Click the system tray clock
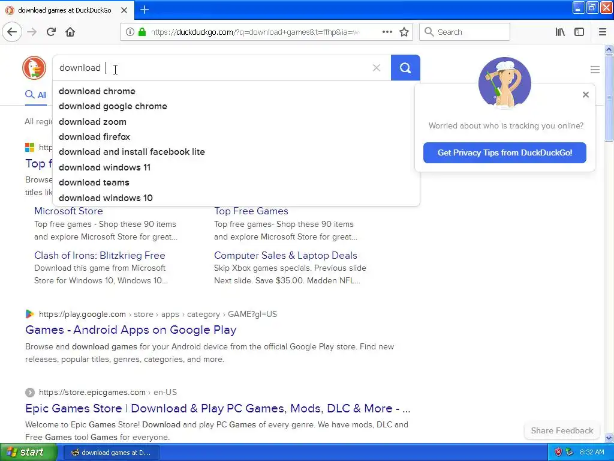 coord(592,452)
